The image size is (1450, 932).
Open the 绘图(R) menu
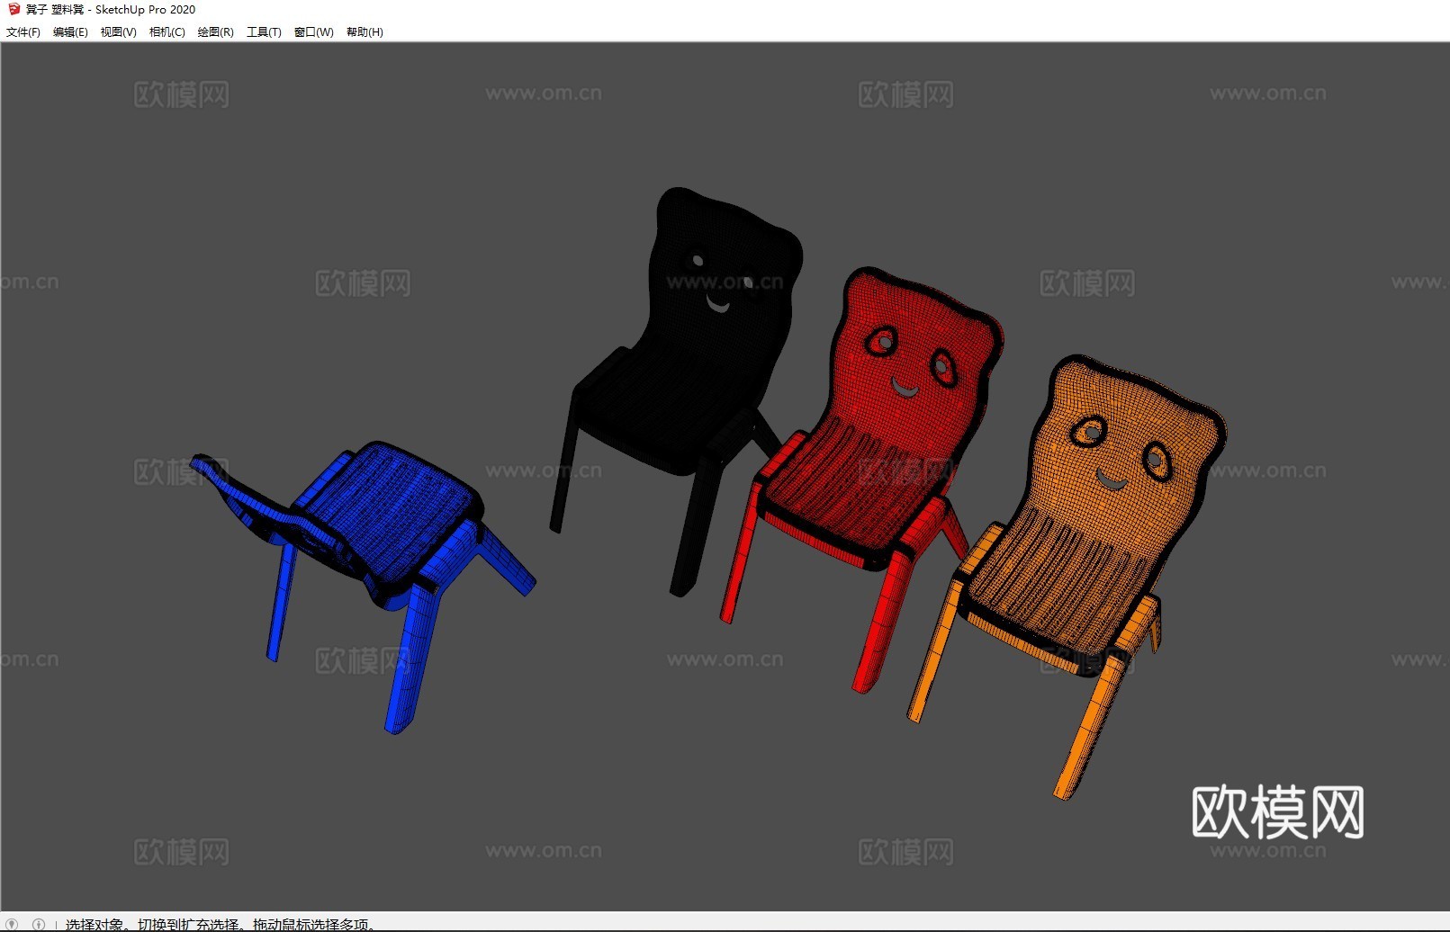(215, 32)
